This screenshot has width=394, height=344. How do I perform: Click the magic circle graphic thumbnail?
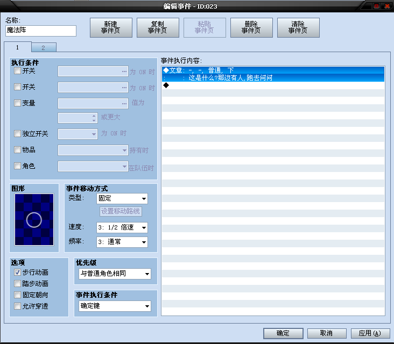tap(34, 219)
